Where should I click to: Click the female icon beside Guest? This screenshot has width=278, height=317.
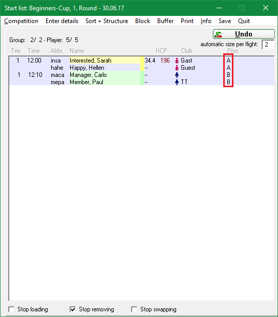click(x=177, y=68)
